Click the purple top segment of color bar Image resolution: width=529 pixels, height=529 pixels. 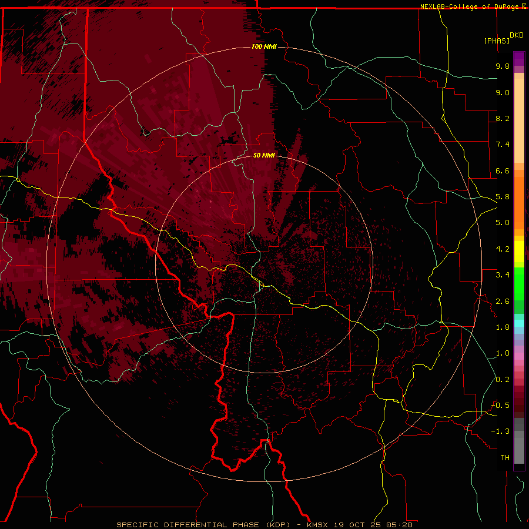coord(519,59)
